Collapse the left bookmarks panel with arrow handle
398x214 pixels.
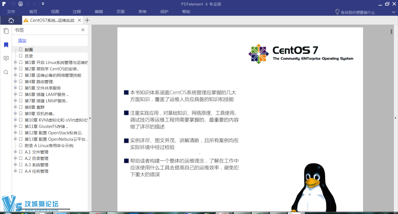[90, 118]
